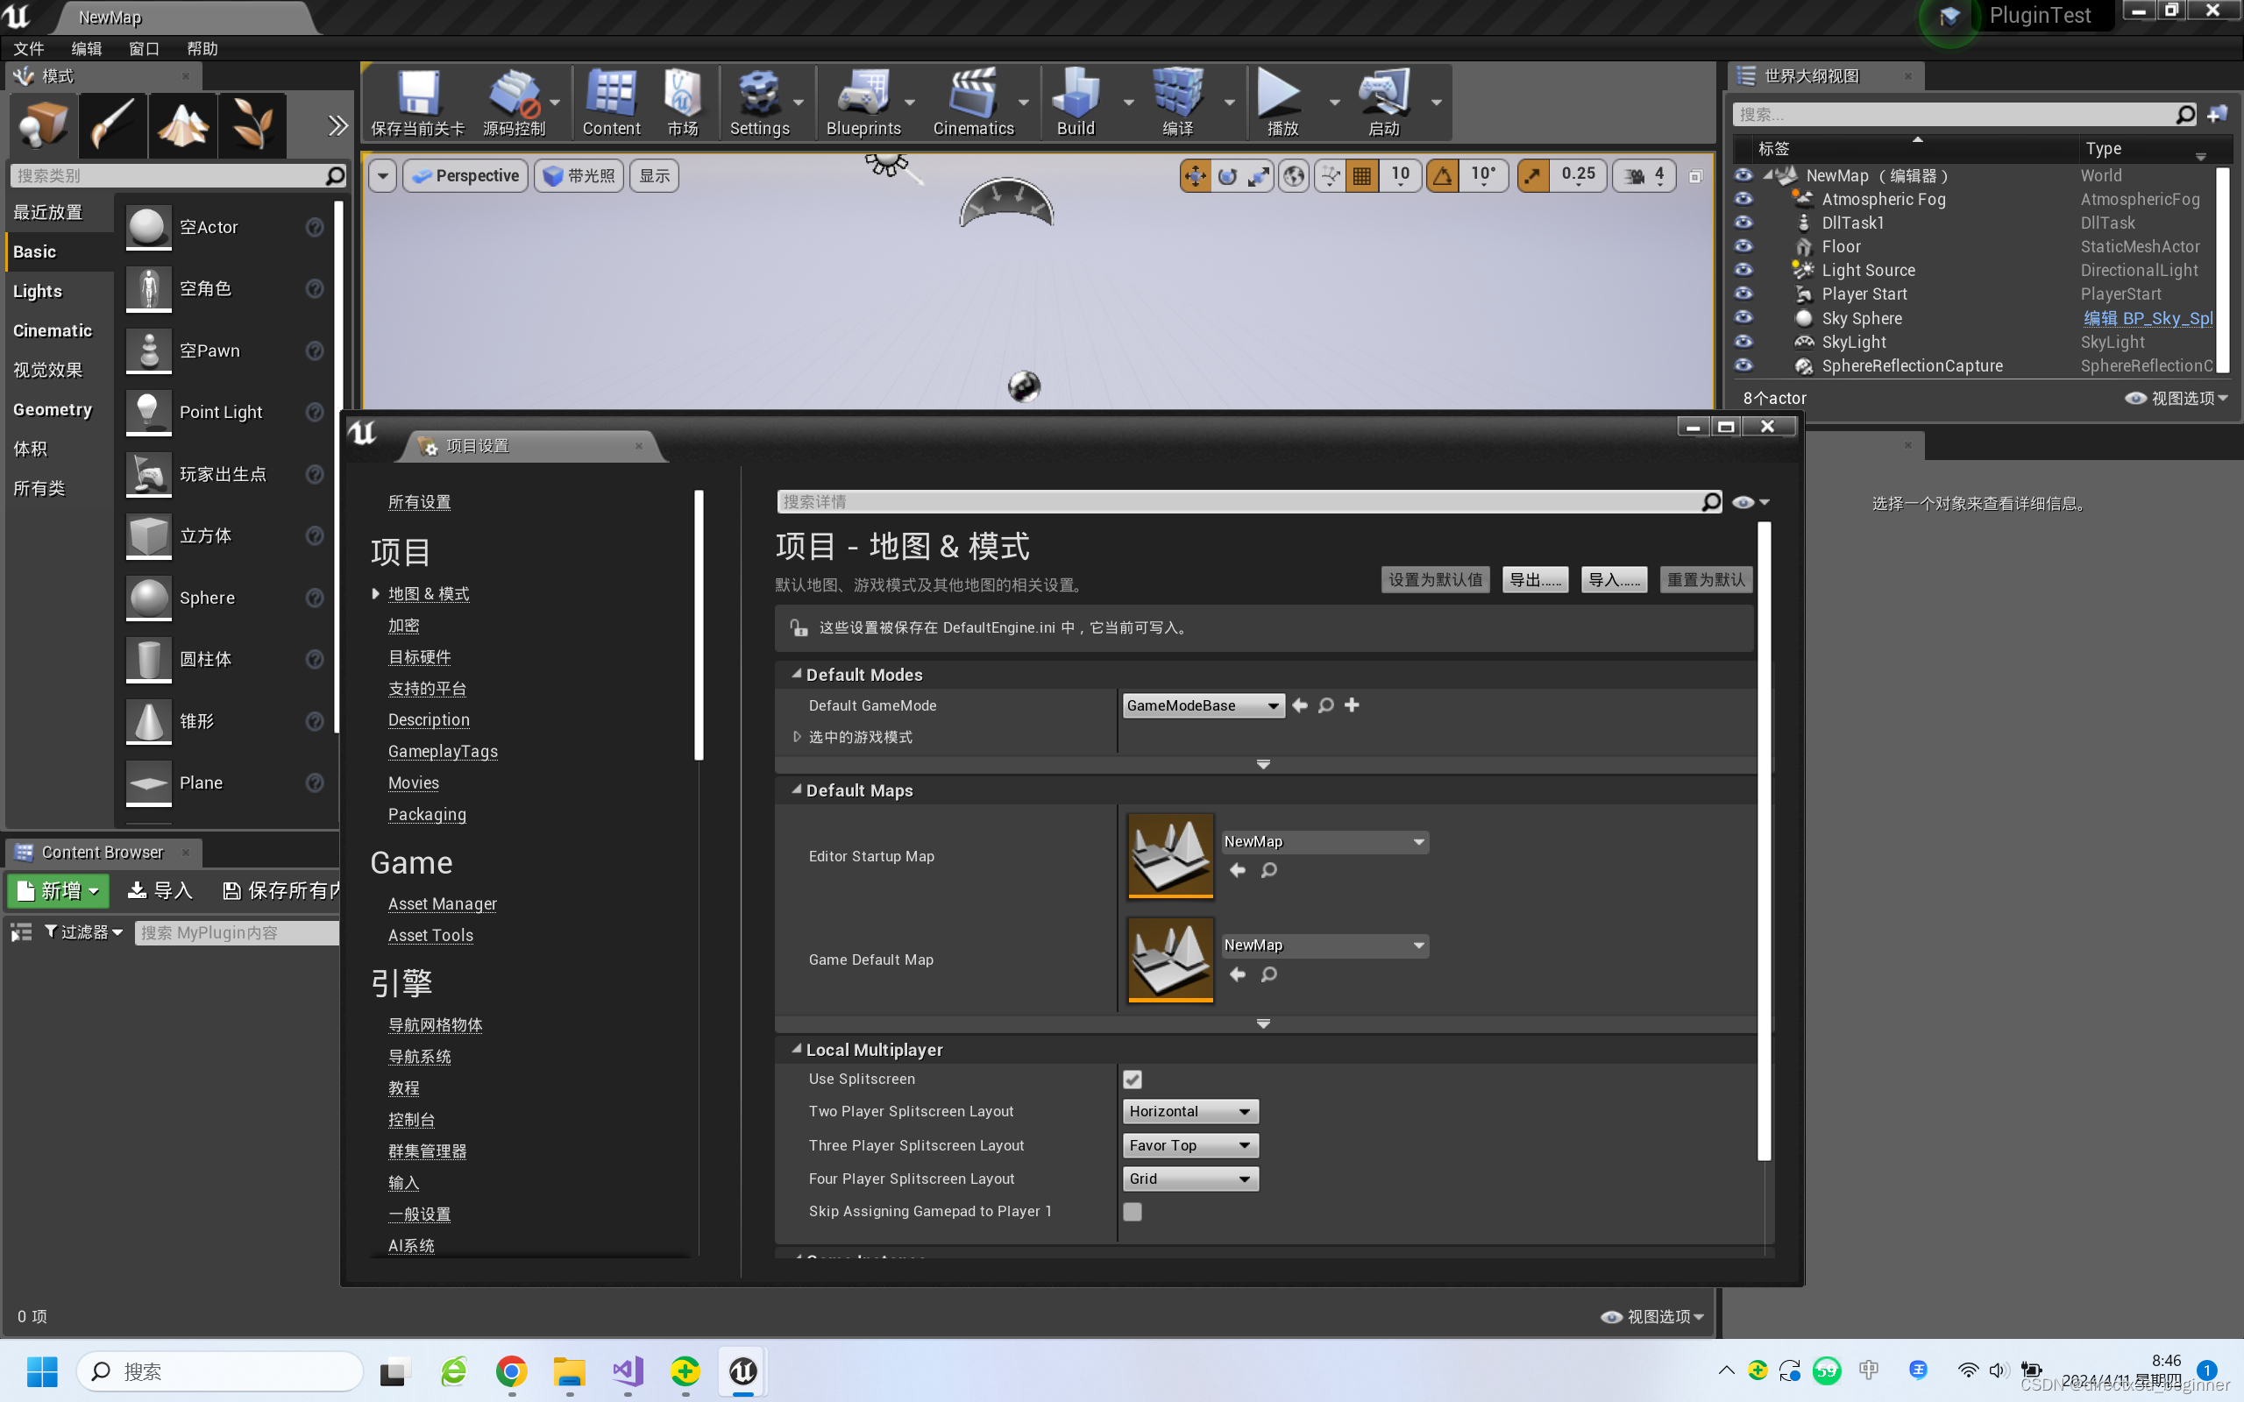Image resolution: width=2244 pixels, height=1402 pixels.
Task: Select the Sphere geometry placement icon
Action: pyautogui.click(x=147, y=598)
